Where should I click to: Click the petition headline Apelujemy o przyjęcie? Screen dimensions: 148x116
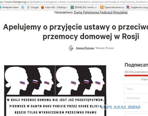coord(75,32)
